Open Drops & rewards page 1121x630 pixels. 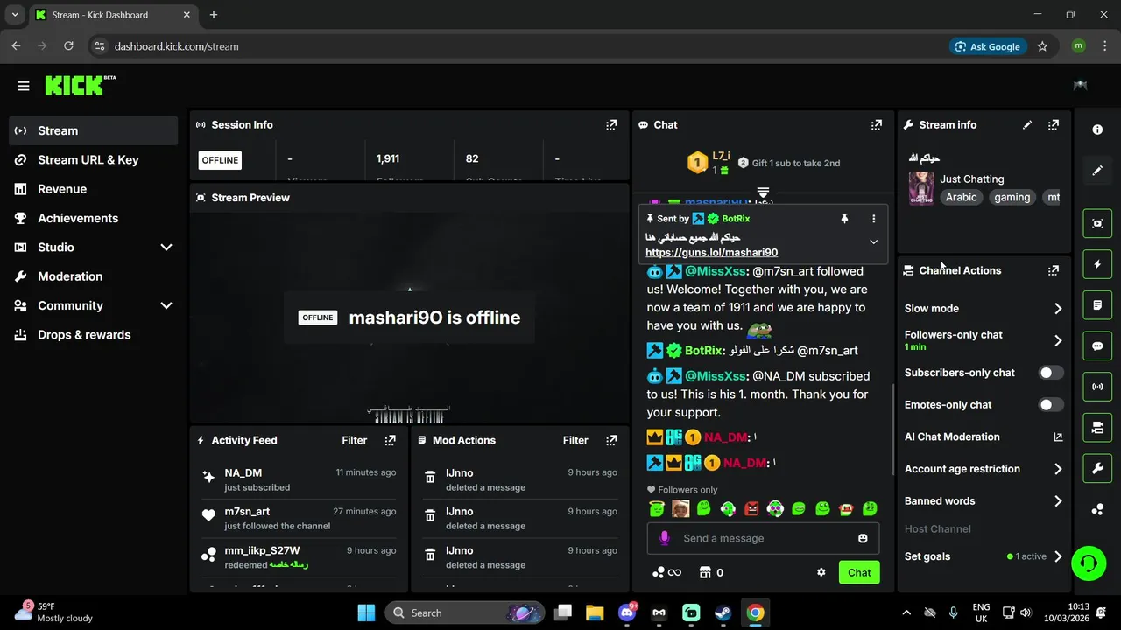tap(93, 335)
